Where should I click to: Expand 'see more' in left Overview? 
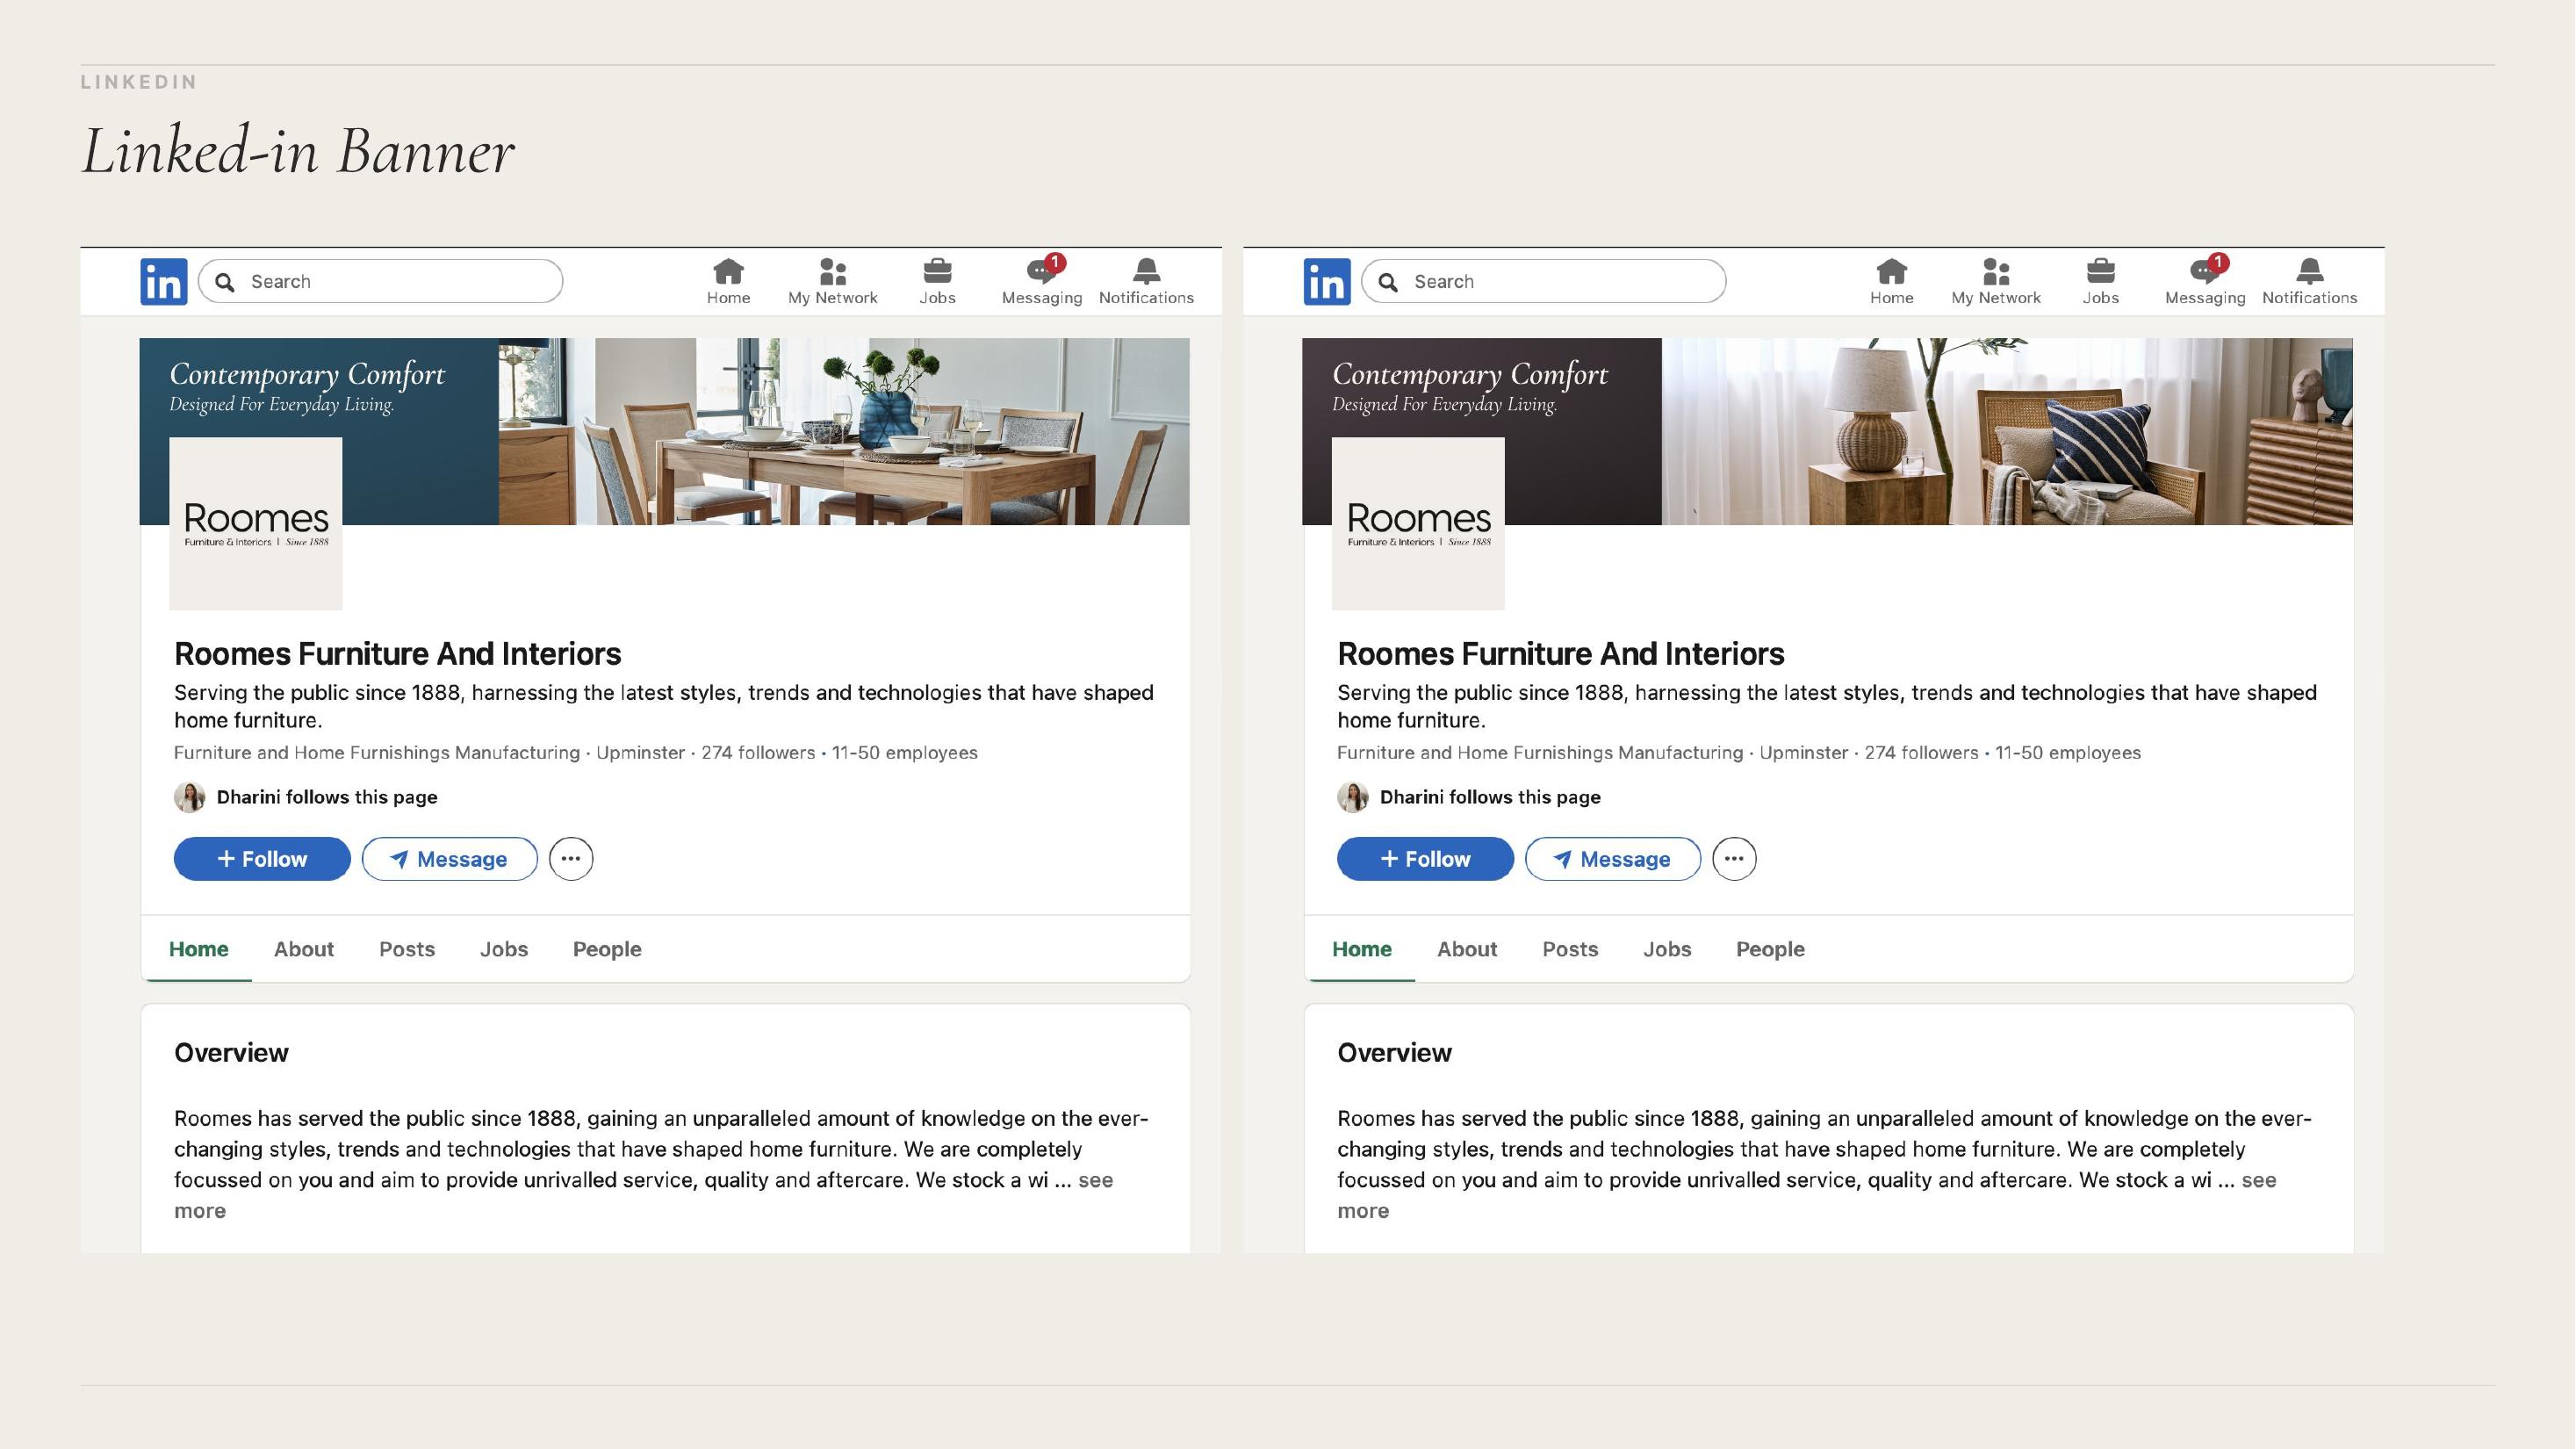tap(1095, 1180)
